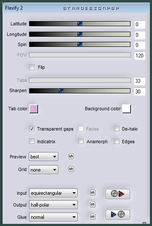Click the Sharpen slider handle
152x226 pixels.
pyautogui.click(x=61, y=91)
